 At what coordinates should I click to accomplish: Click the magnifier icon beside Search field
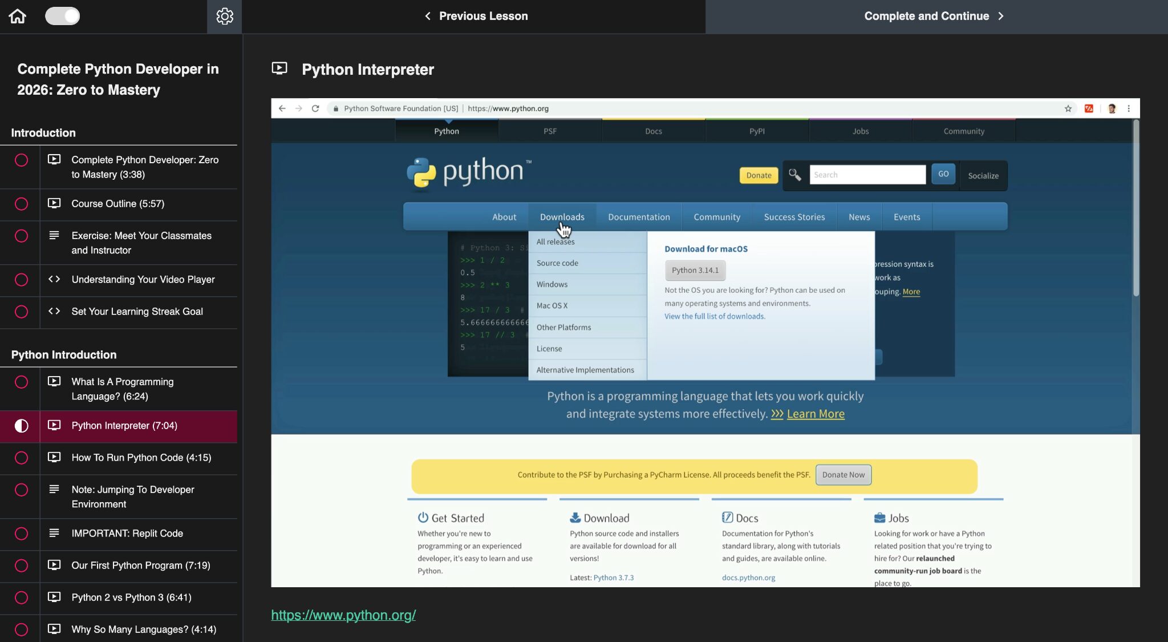794,175
